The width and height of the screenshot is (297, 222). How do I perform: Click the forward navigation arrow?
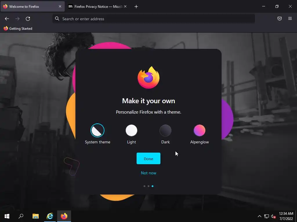click(17, 19)
